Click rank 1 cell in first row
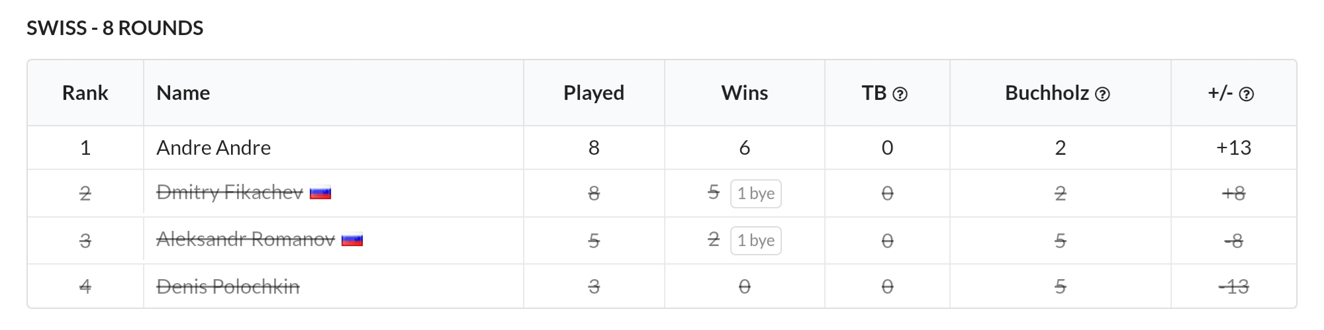 pos(85,147)
